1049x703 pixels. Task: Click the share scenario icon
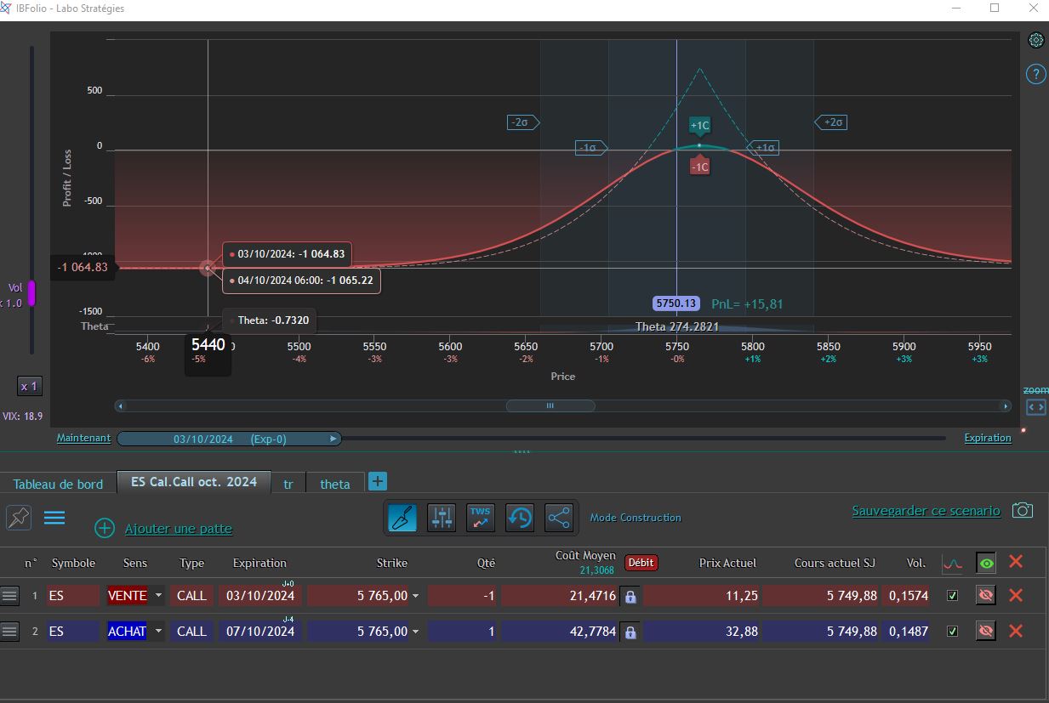point(559,517)
